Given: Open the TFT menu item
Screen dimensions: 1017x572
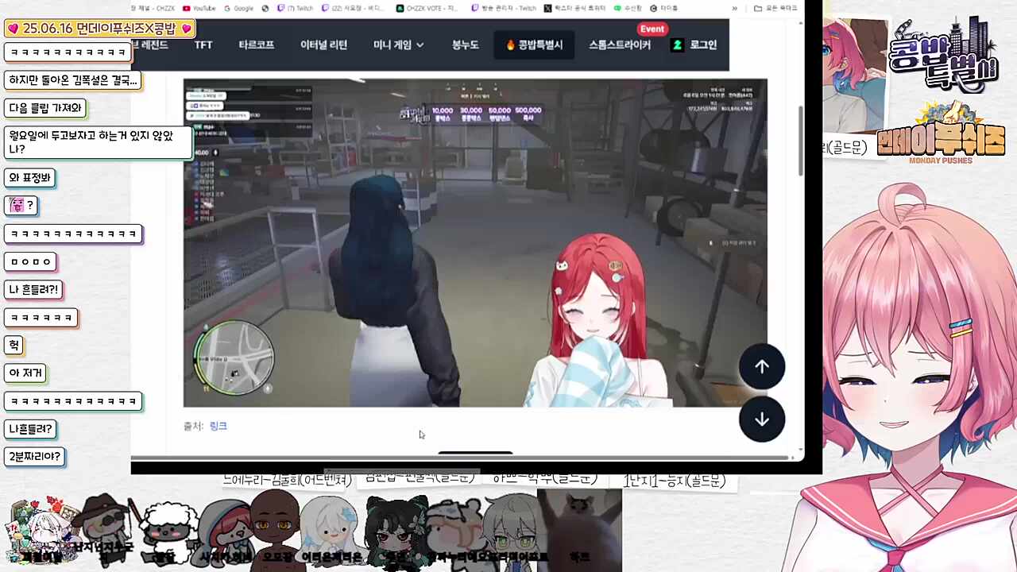Looking at the screenshot, I should [x=203, y=45].
